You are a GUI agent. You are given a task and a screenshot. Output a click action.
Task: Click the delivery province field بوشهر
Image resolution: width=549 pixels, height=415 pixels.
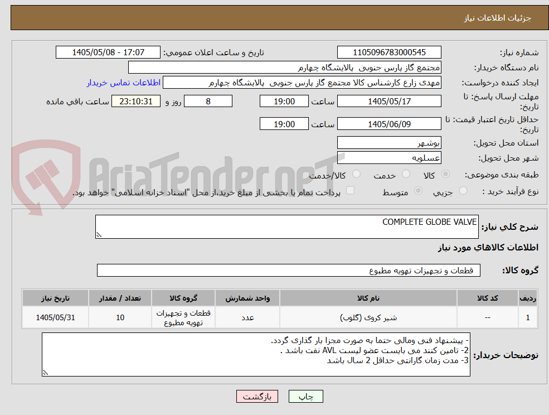[x=389, y=143]
